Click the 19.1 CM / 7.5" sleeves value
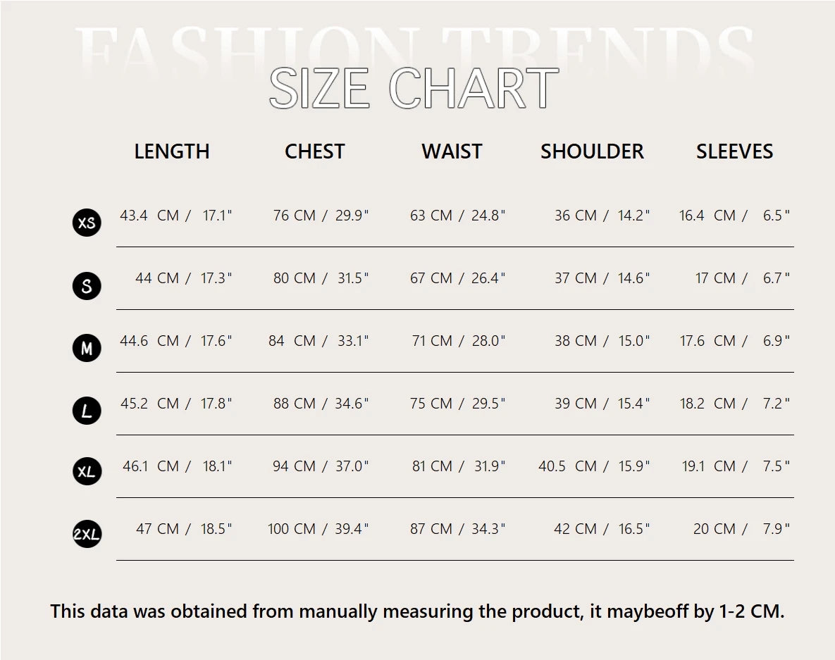Viewport: 835px width, 660px height. click(x=734, y=466)
